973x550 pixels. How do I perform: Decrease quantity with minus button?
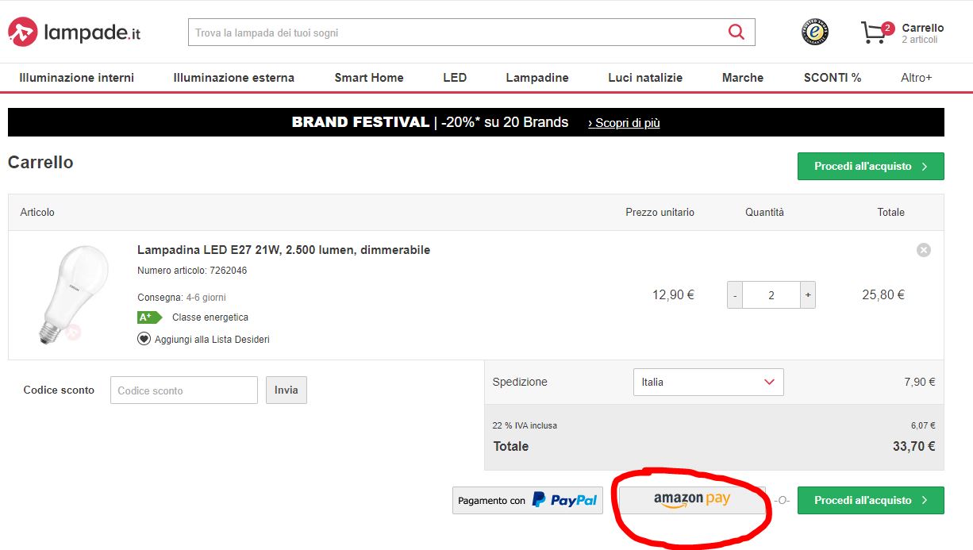click(x=735, y=295)
